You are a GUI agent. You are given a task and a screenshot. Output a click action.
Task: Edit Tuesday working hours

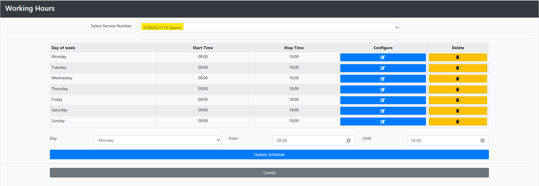[383, 68]
